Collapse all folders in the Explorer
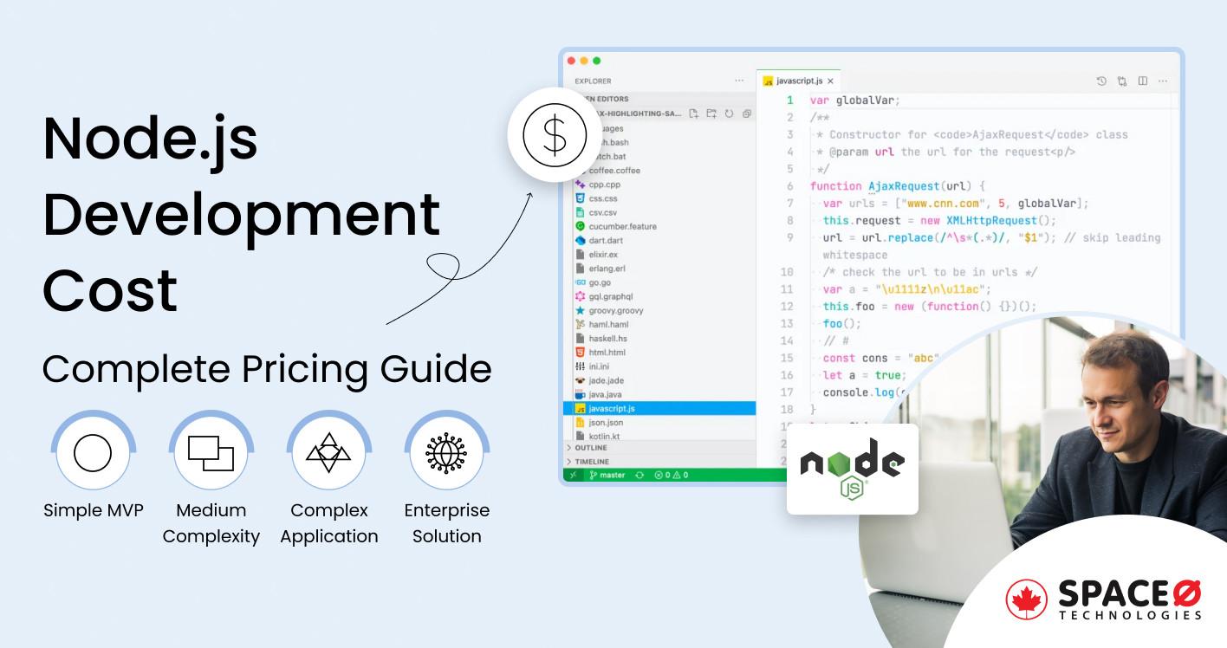The image size is (1227, 648). coord(748,113)
